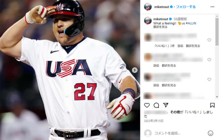Open the comment bubble icon
219x140 pixels.
point(156,105)
